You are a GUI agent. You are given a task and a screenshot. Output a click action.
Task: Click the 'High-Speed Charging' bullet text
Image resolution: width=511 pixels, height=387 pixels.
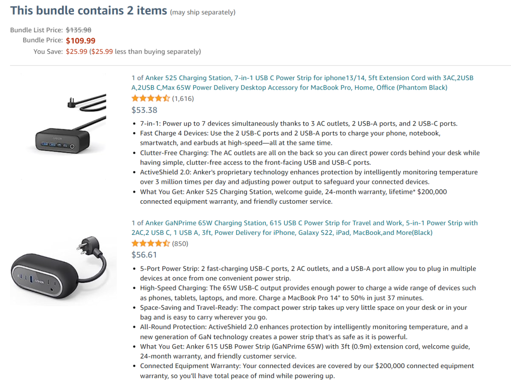point(308,293)
